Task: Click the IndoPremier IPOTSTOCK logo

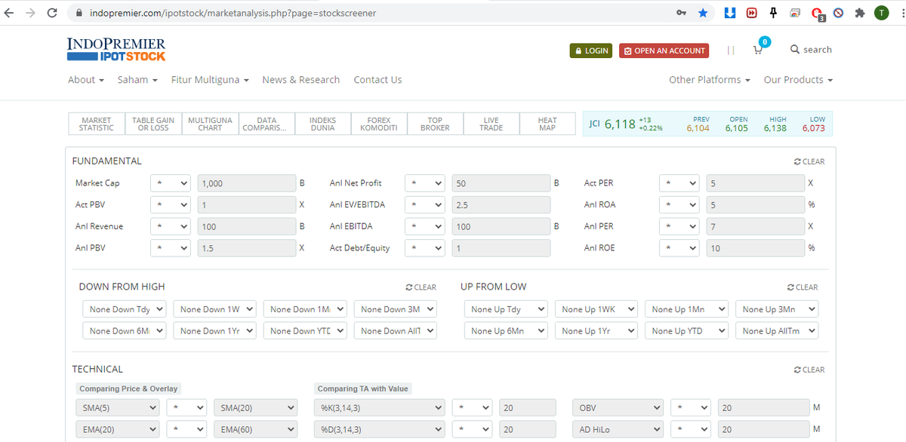Action: (x=116, y=49)
